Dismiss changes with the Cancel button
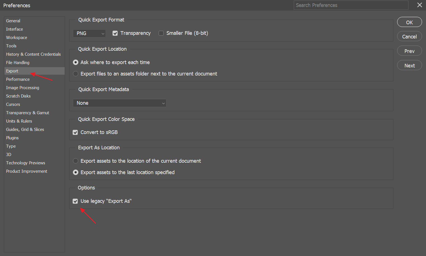This screenshot has width=426, height=256. [409, 36]
